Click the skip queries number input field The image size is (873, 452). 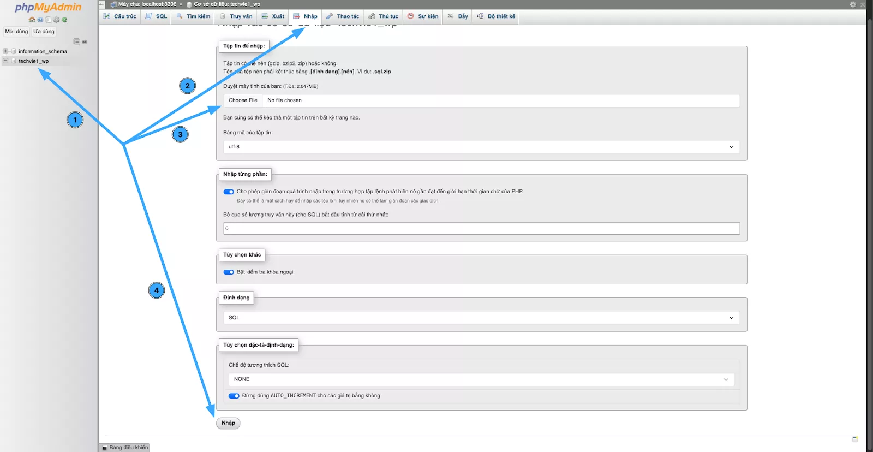(x=481, y=229)
